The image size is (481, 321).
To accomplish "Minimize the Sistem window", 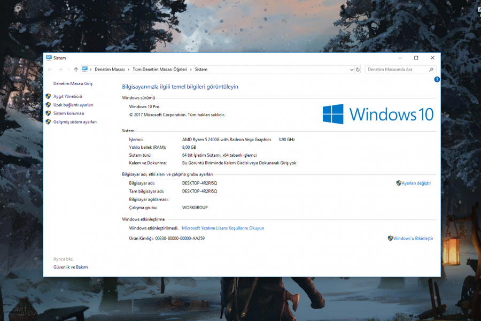I will (x=400, y=58).
